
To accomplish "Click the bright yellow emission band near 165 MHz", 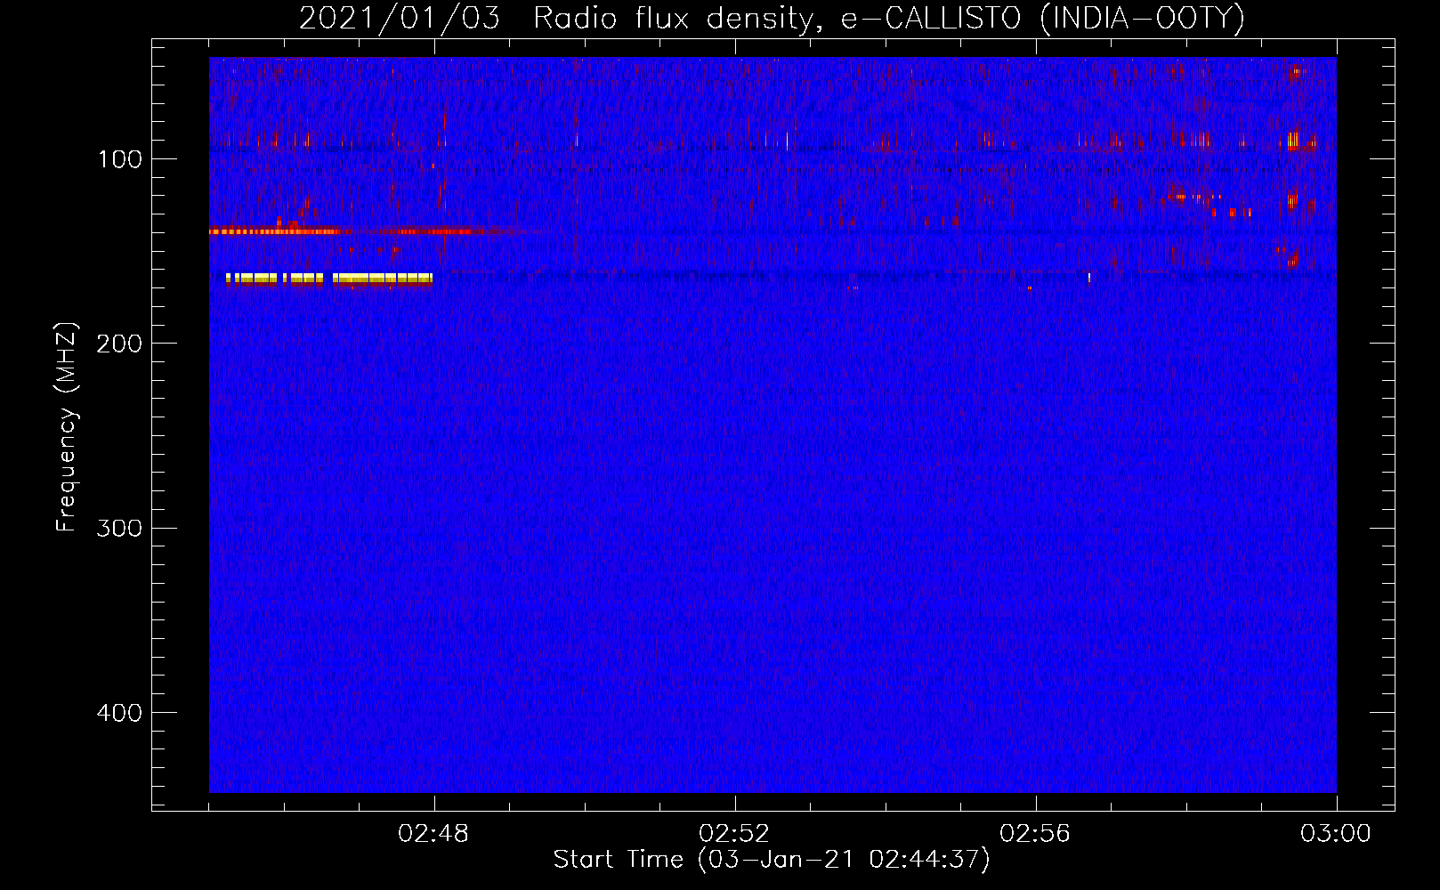I will tap(329, 279).
